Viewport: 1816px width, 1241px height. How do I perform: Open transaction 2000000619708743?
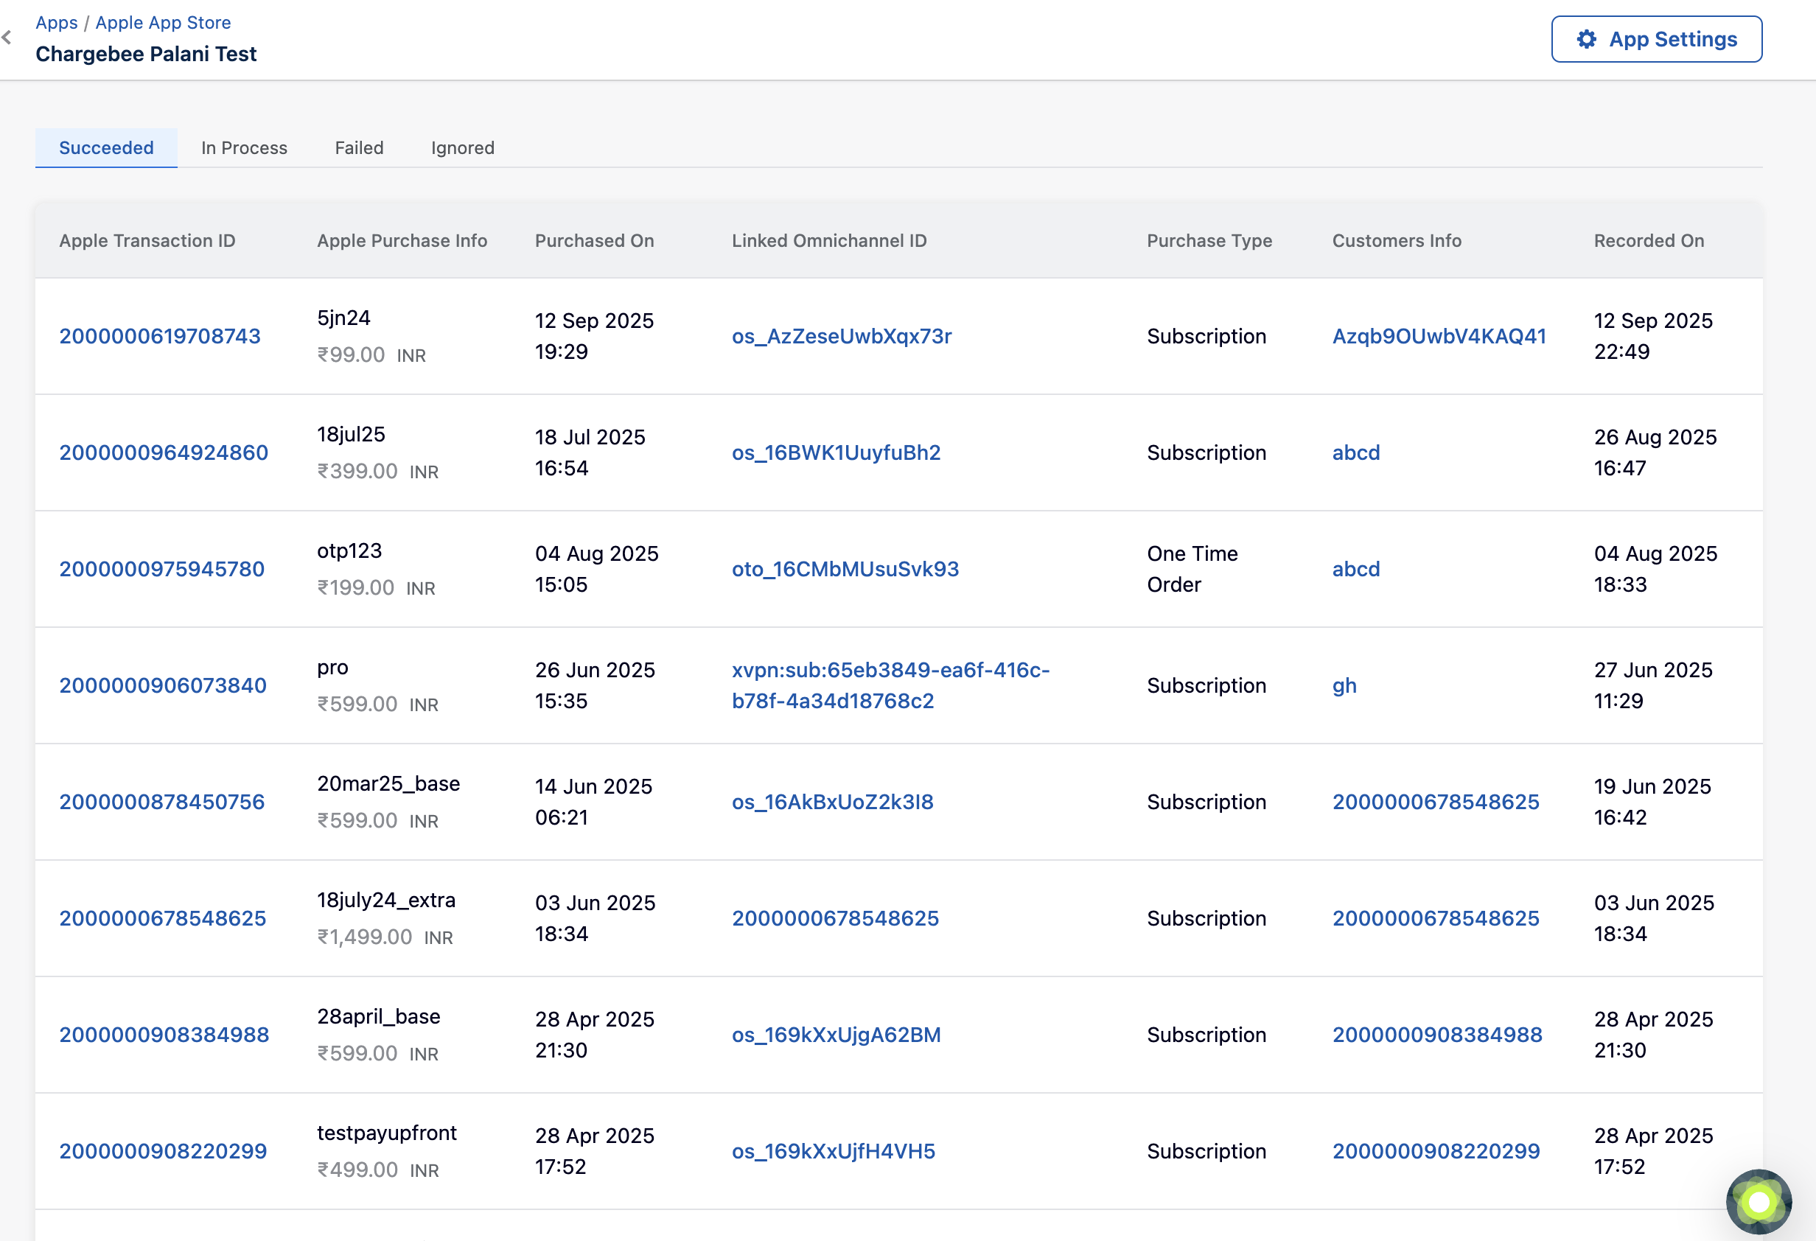point(159,336)
